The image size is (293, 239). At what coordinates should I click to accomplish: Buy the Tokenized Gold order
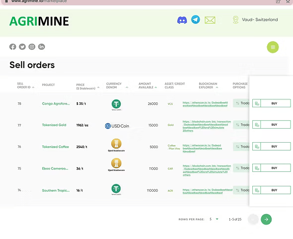coord(274,125)
